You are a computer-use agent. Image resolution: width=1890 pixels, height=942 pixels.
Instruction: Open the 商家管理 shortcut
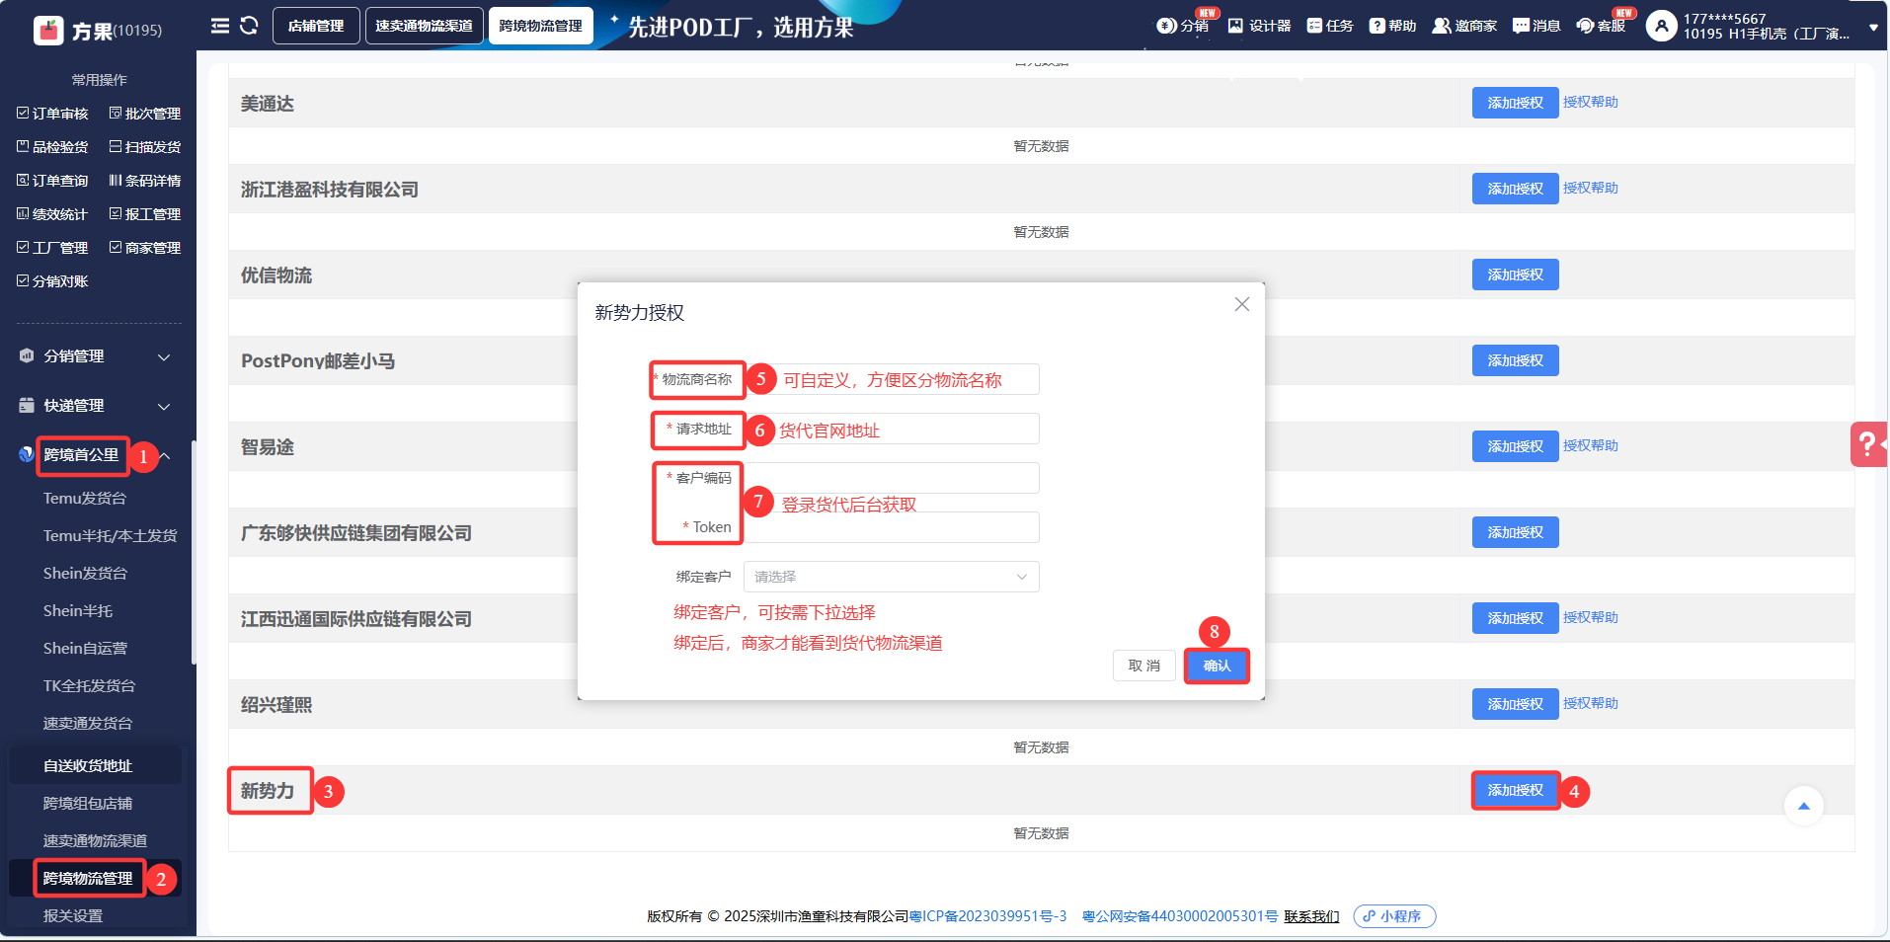point(145,248)
